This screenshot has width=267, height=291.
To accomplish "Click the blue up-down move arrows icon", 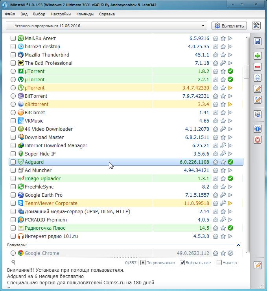I will tap(258, 78).
